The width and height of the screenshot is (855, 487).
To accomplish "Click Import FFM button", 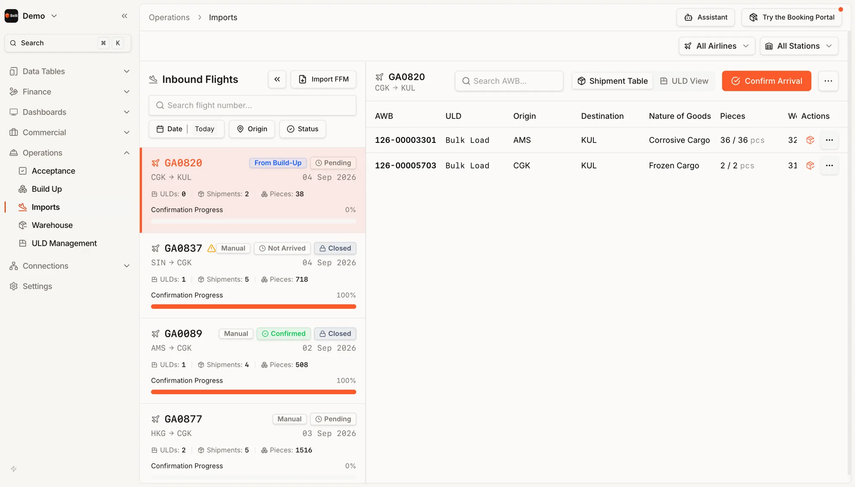I will coord(323,79).
